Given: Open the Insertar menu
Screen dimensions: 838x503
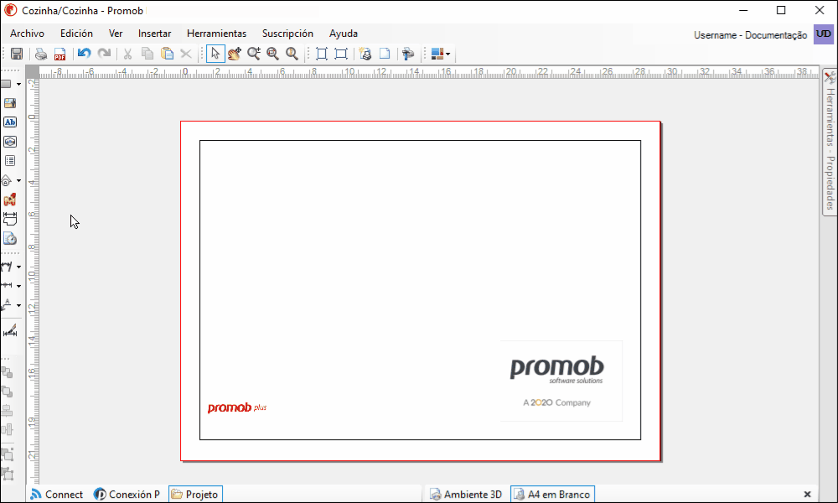Looking at the screenshot, I should pos(154,34).
